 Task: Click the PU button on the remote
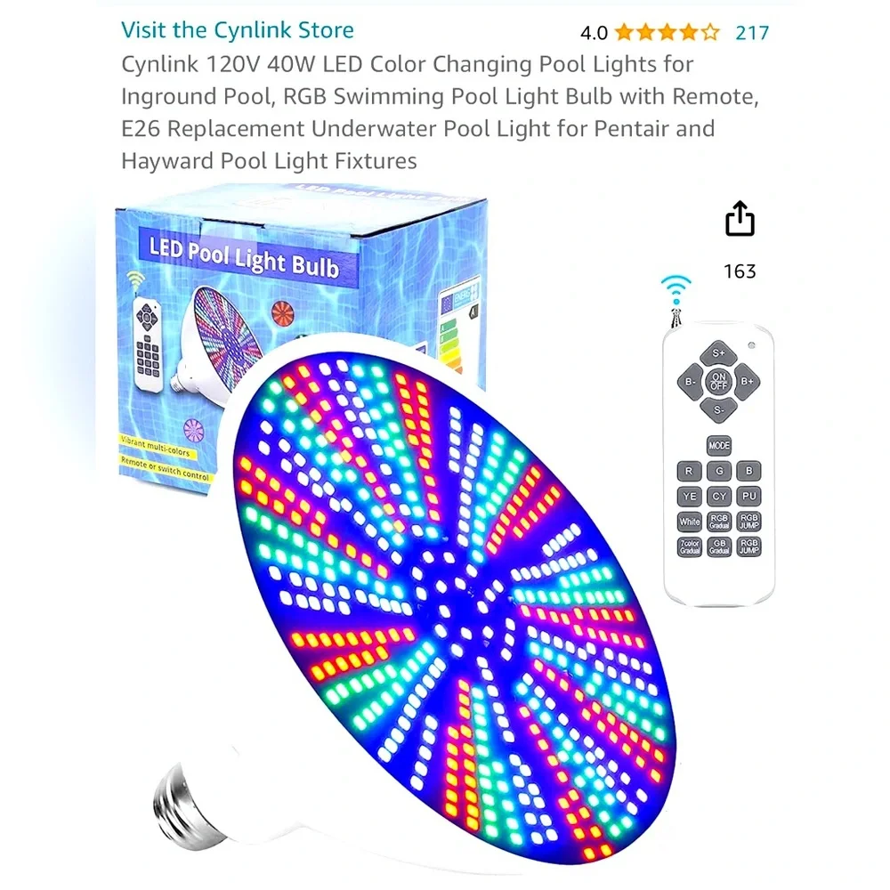tap(748, 496)
